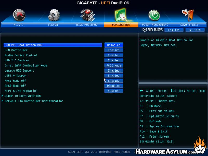Image resolution: width=208 pixels, height=156 pixels.
Task: Click the +/-/PU/PD: Change Opt. help line
Action: 158,101
